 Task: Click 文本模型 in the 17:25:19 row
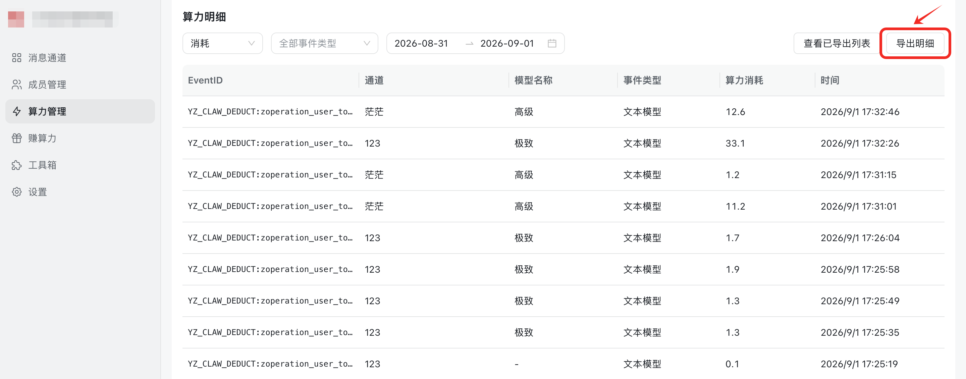[x=642, y=364]
